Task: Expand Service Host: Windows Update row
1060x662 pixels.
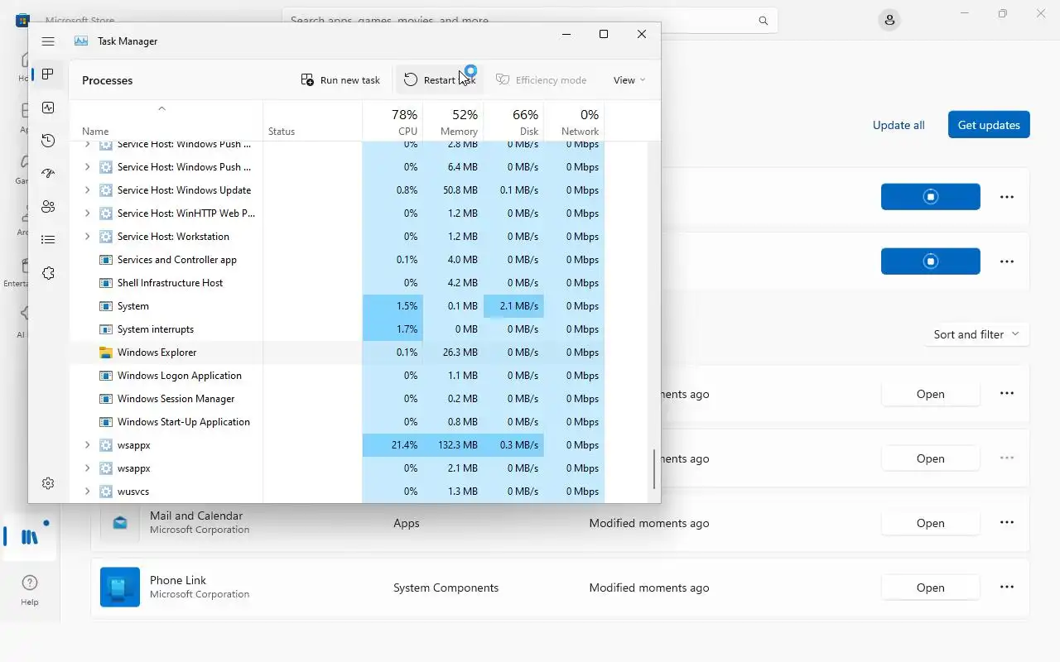Action: point(87,190)
